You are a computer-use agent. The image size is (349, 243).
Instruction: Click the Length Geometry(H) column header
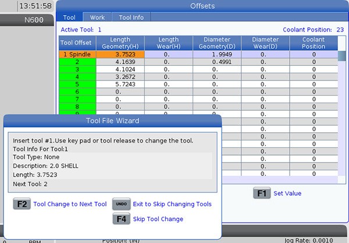click(120, 43)
